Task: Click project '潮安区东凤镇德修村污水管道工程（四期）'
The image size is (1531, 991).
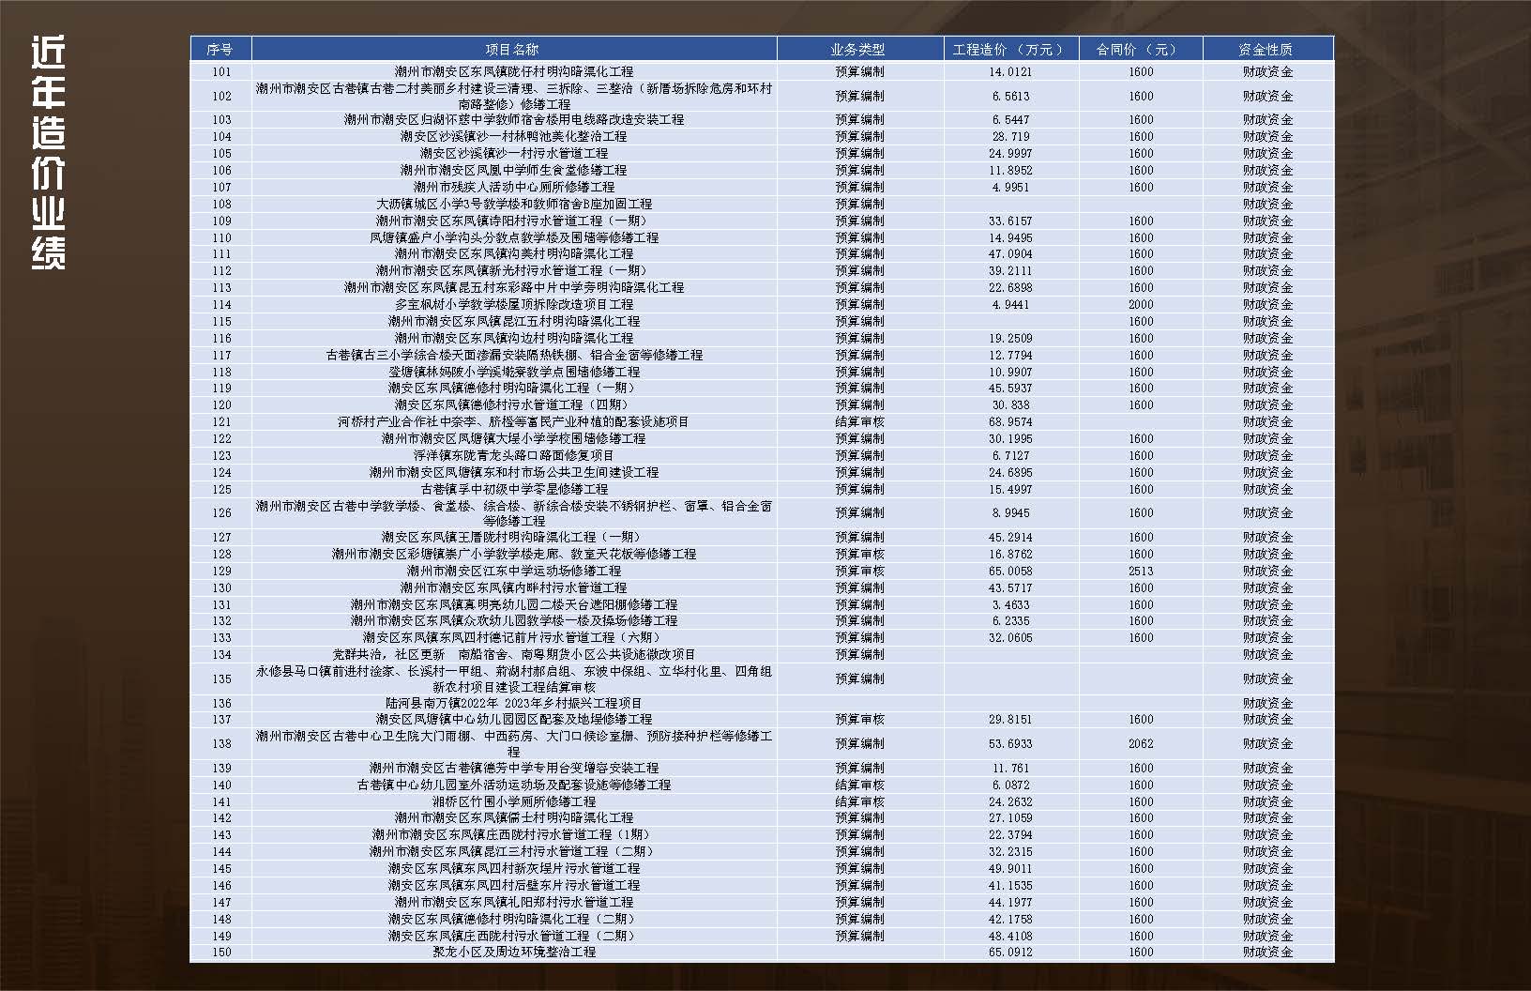Action: pos(514,404)
